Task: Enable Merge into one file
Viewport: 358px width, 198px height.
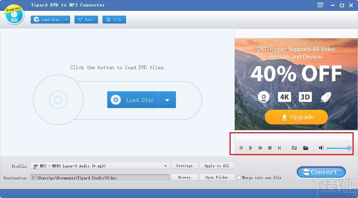Action: 239,178
